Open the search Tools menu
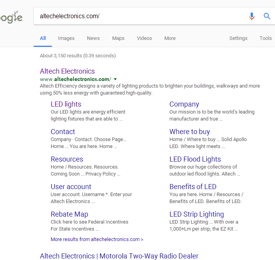The height and width of the screenshot is (260, 275). (266, 38)
